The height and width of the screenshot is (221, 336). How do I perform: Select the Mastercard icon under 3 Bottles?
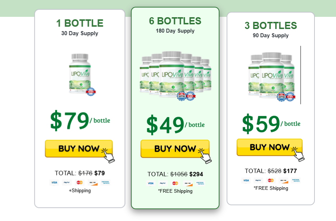coord(270,181)
